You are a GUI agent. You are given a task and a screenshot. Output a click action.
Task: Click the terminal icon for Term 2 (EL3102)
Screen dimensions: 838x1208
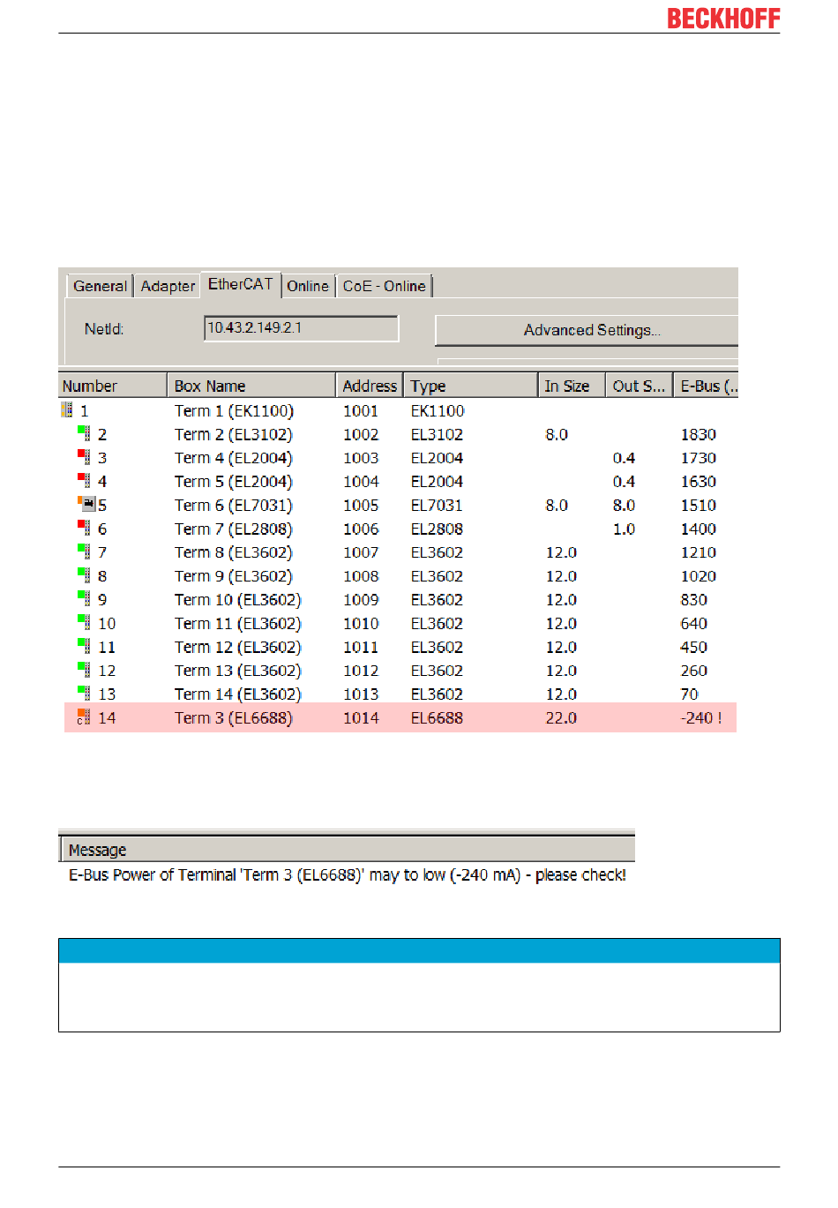pyautogui.click(x=84, y=433)
